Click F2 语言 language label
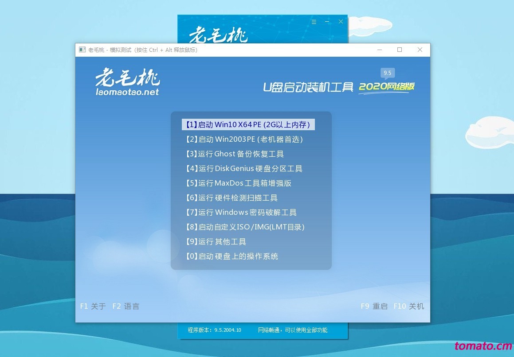Screen dimensions: 514x357 tap(126, 306)
